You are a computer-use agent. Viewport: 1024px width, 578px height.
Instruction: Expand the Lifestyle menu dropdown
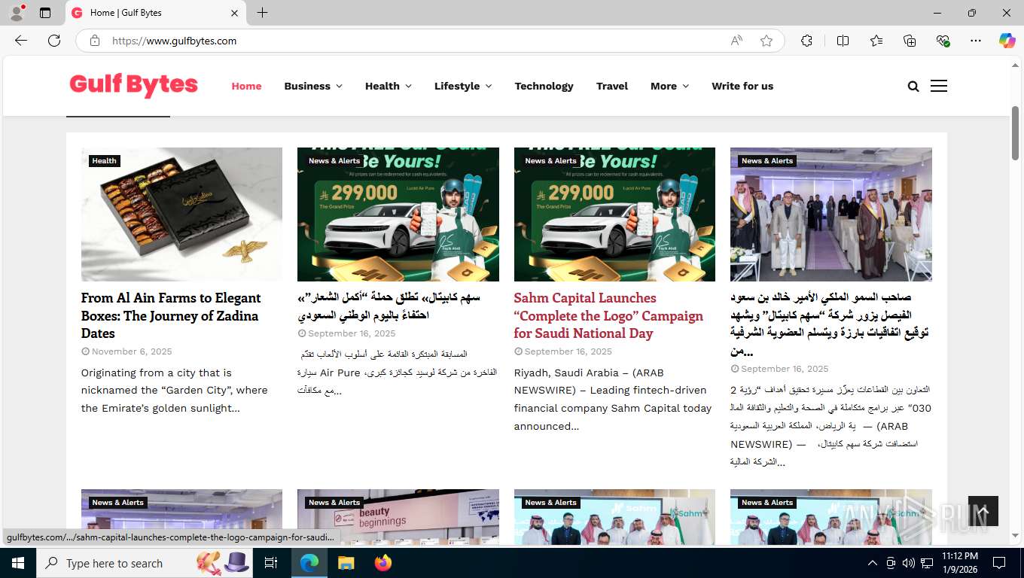point(463,86)
